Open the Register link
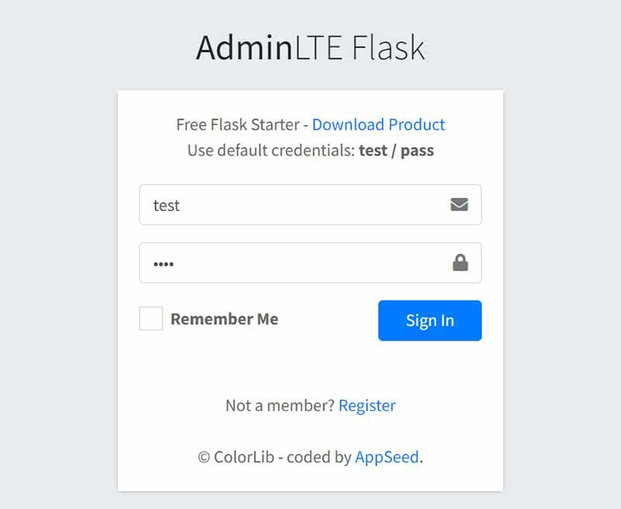Screen dimensions: 621x509 click(367, 405)
